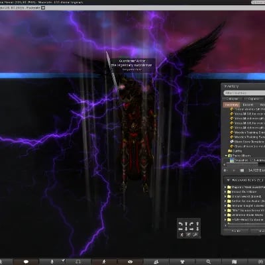
Task: Click the turn left arrow in movement controls
Action: [x=181, y=224]
